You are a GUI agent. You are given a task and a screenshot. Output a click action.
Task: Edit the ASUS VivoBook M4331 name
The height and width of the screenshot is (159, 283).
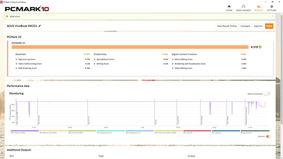tap(40, 26)
